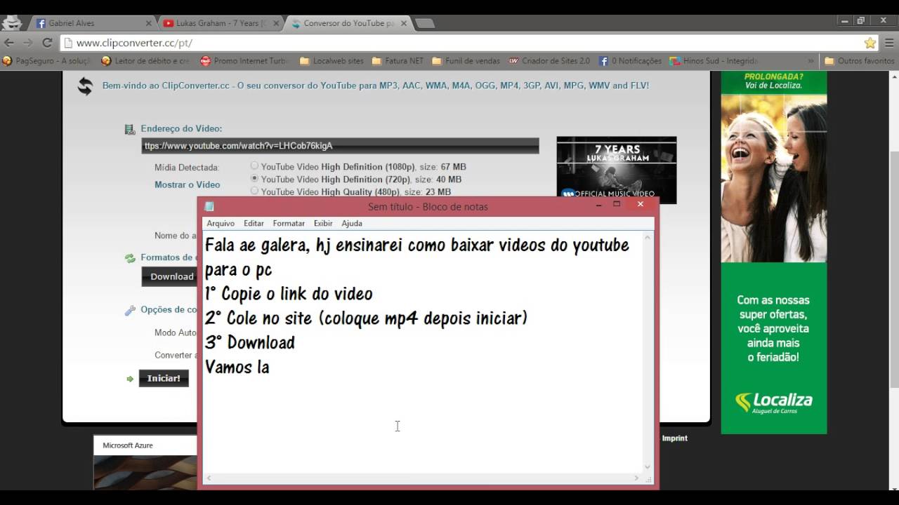
Task: Open the Localweb sites bookmark folder
Action: click(332, 61)
